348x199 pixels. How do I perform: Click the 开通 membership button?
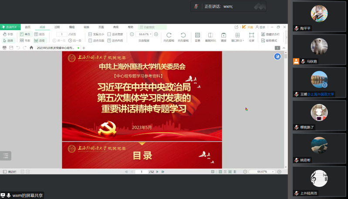(247, 27)
